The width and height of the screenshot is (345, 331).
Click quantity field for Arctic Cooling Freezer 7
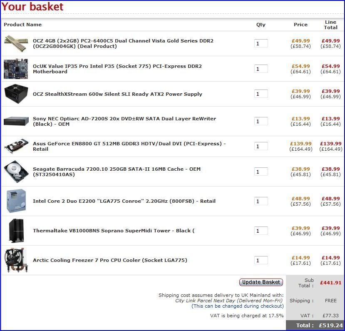pyautogui.click(x=261, y=260)
